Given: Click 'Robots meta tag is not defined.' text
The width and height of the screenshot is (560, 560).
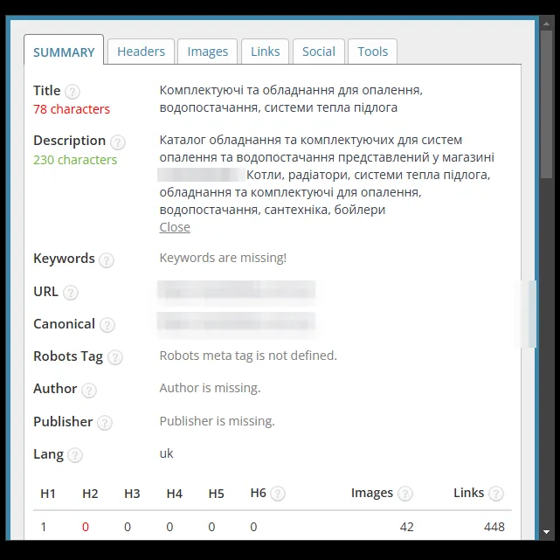Looking at the screenshot, I should click(248, 356).
